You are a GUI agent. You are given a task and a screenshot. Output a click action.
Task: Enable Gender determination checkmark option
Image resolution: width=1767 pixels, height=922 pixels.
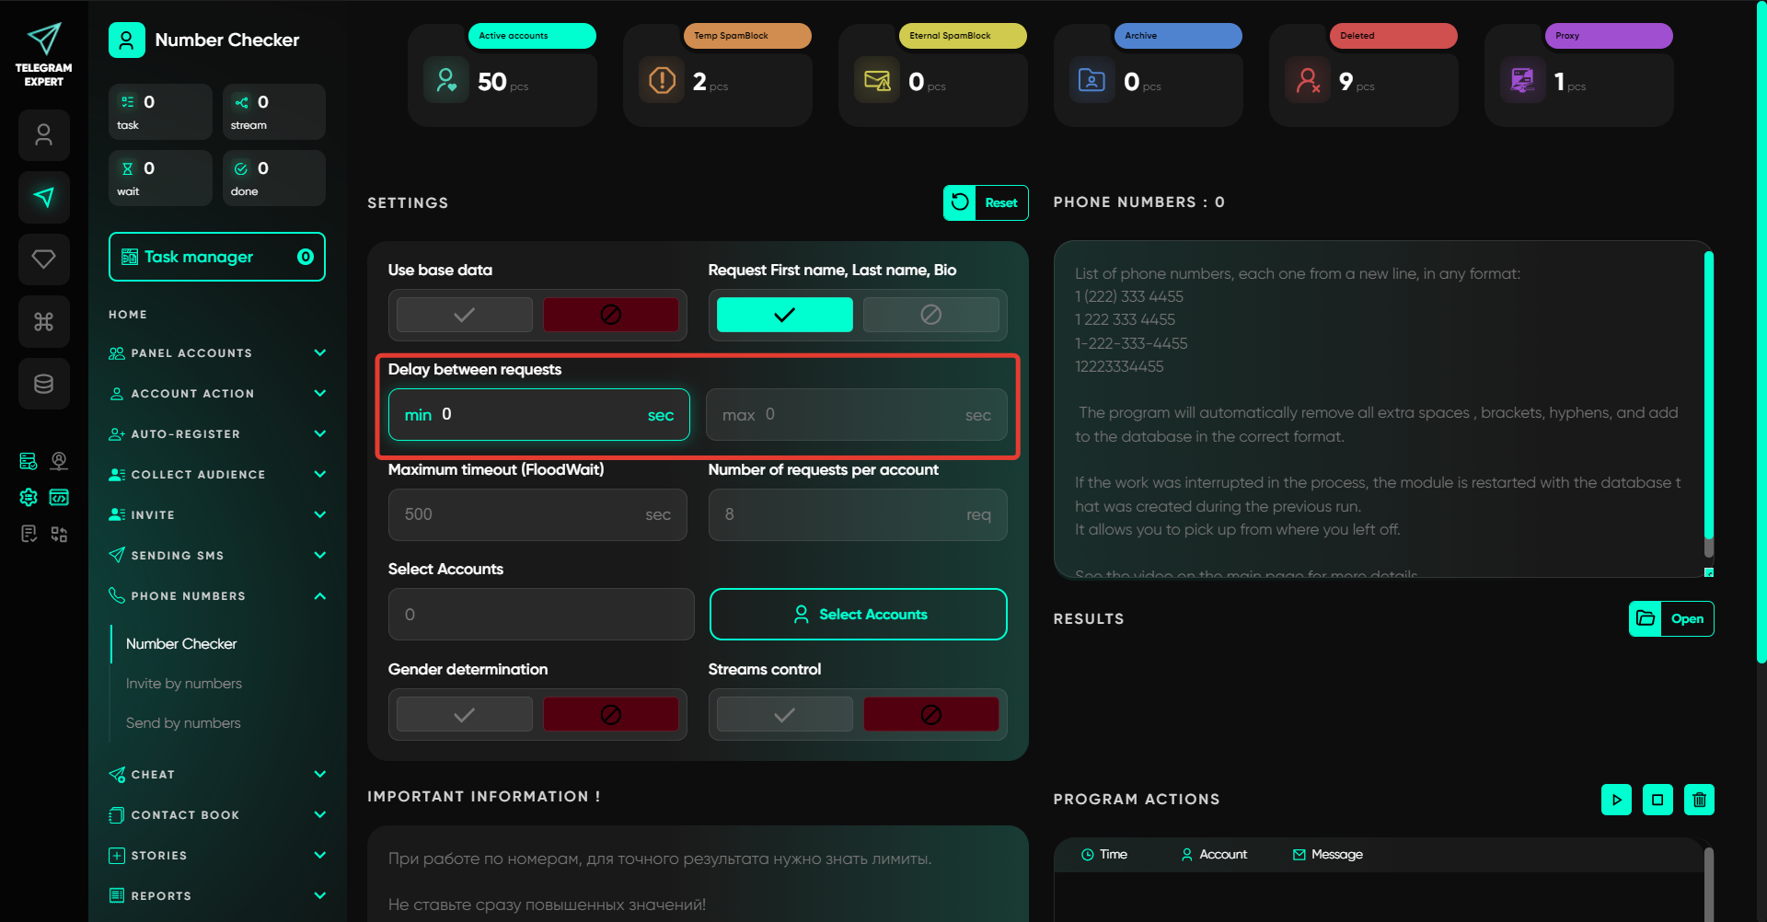pyautogui.click(x=465, y=715)
